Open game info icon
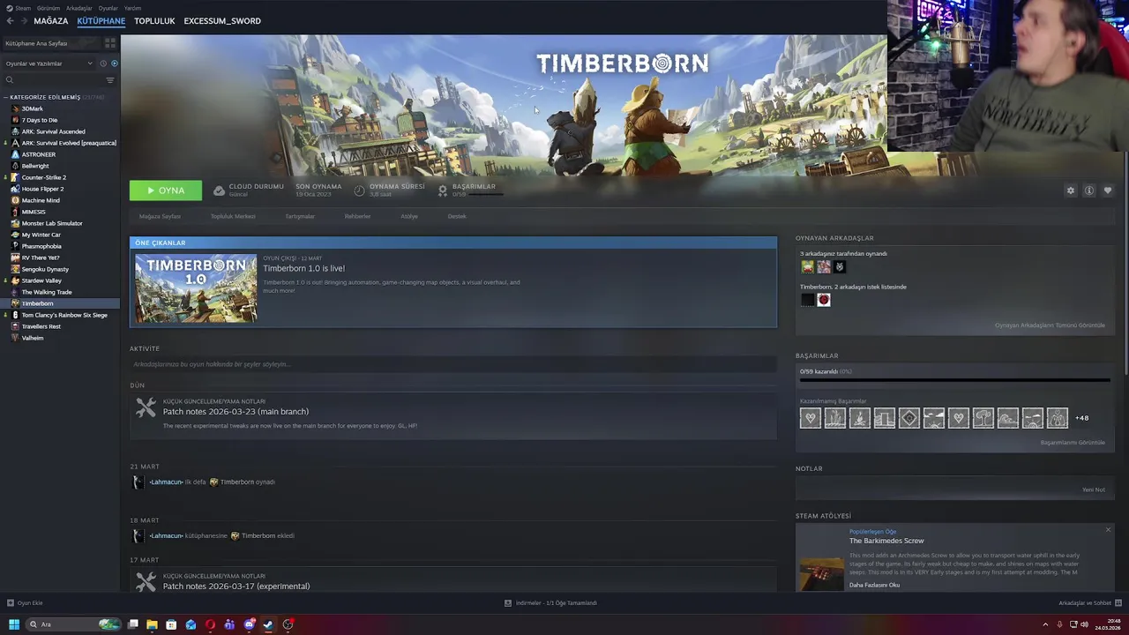Viewport: 1129px width, 635px height. (1089, 190)
